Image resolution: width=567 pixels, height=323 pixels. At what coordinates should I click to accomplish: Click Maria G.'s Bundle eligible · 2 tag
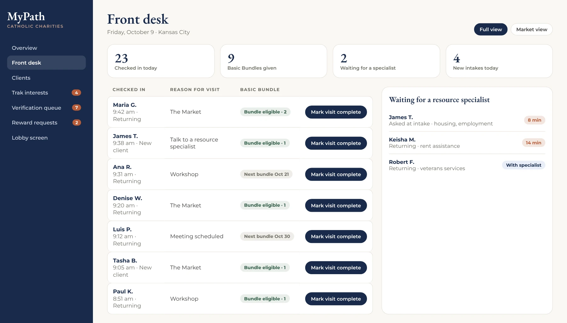pyautogui.click(x=265, y=112)
